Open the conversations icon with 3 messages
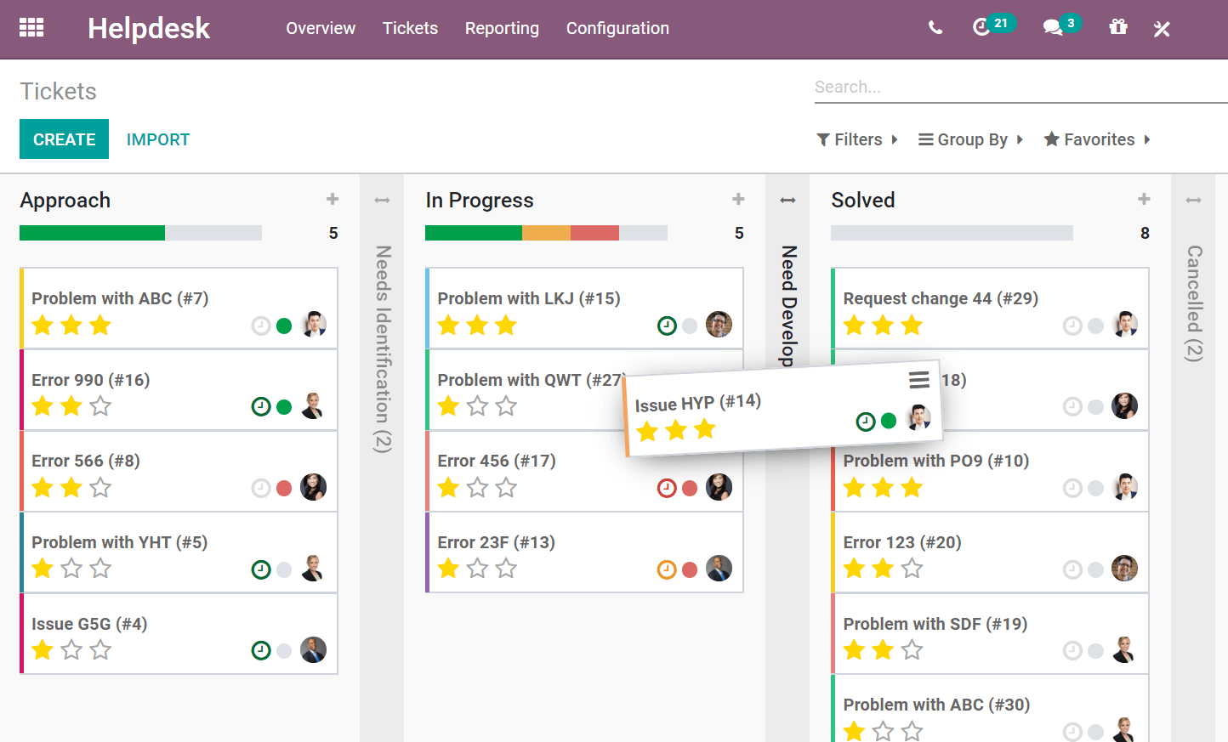The image size is (1228, 742). pyautogui.click(x=1055, y=28)
